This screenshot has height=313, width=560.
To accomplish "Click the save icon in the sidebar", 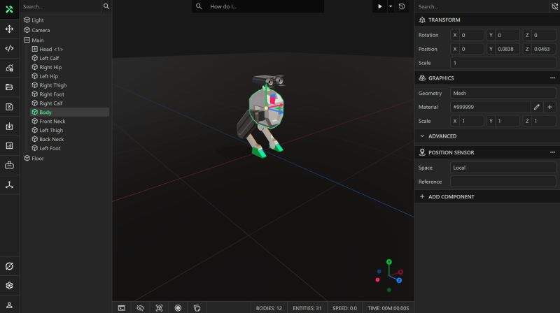I will pos(9,107).
